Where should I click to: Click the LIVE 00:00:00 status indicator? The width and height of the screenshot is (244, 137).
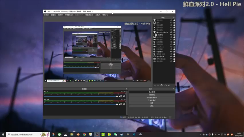click(127, 117)
